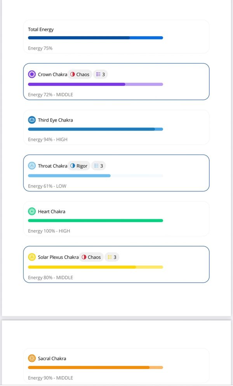The height and width of the screenshot is (386, 233).
Task: Click the Third Eye Chakra energy bar
Action: pyautogui.click(x=96, y=129)
